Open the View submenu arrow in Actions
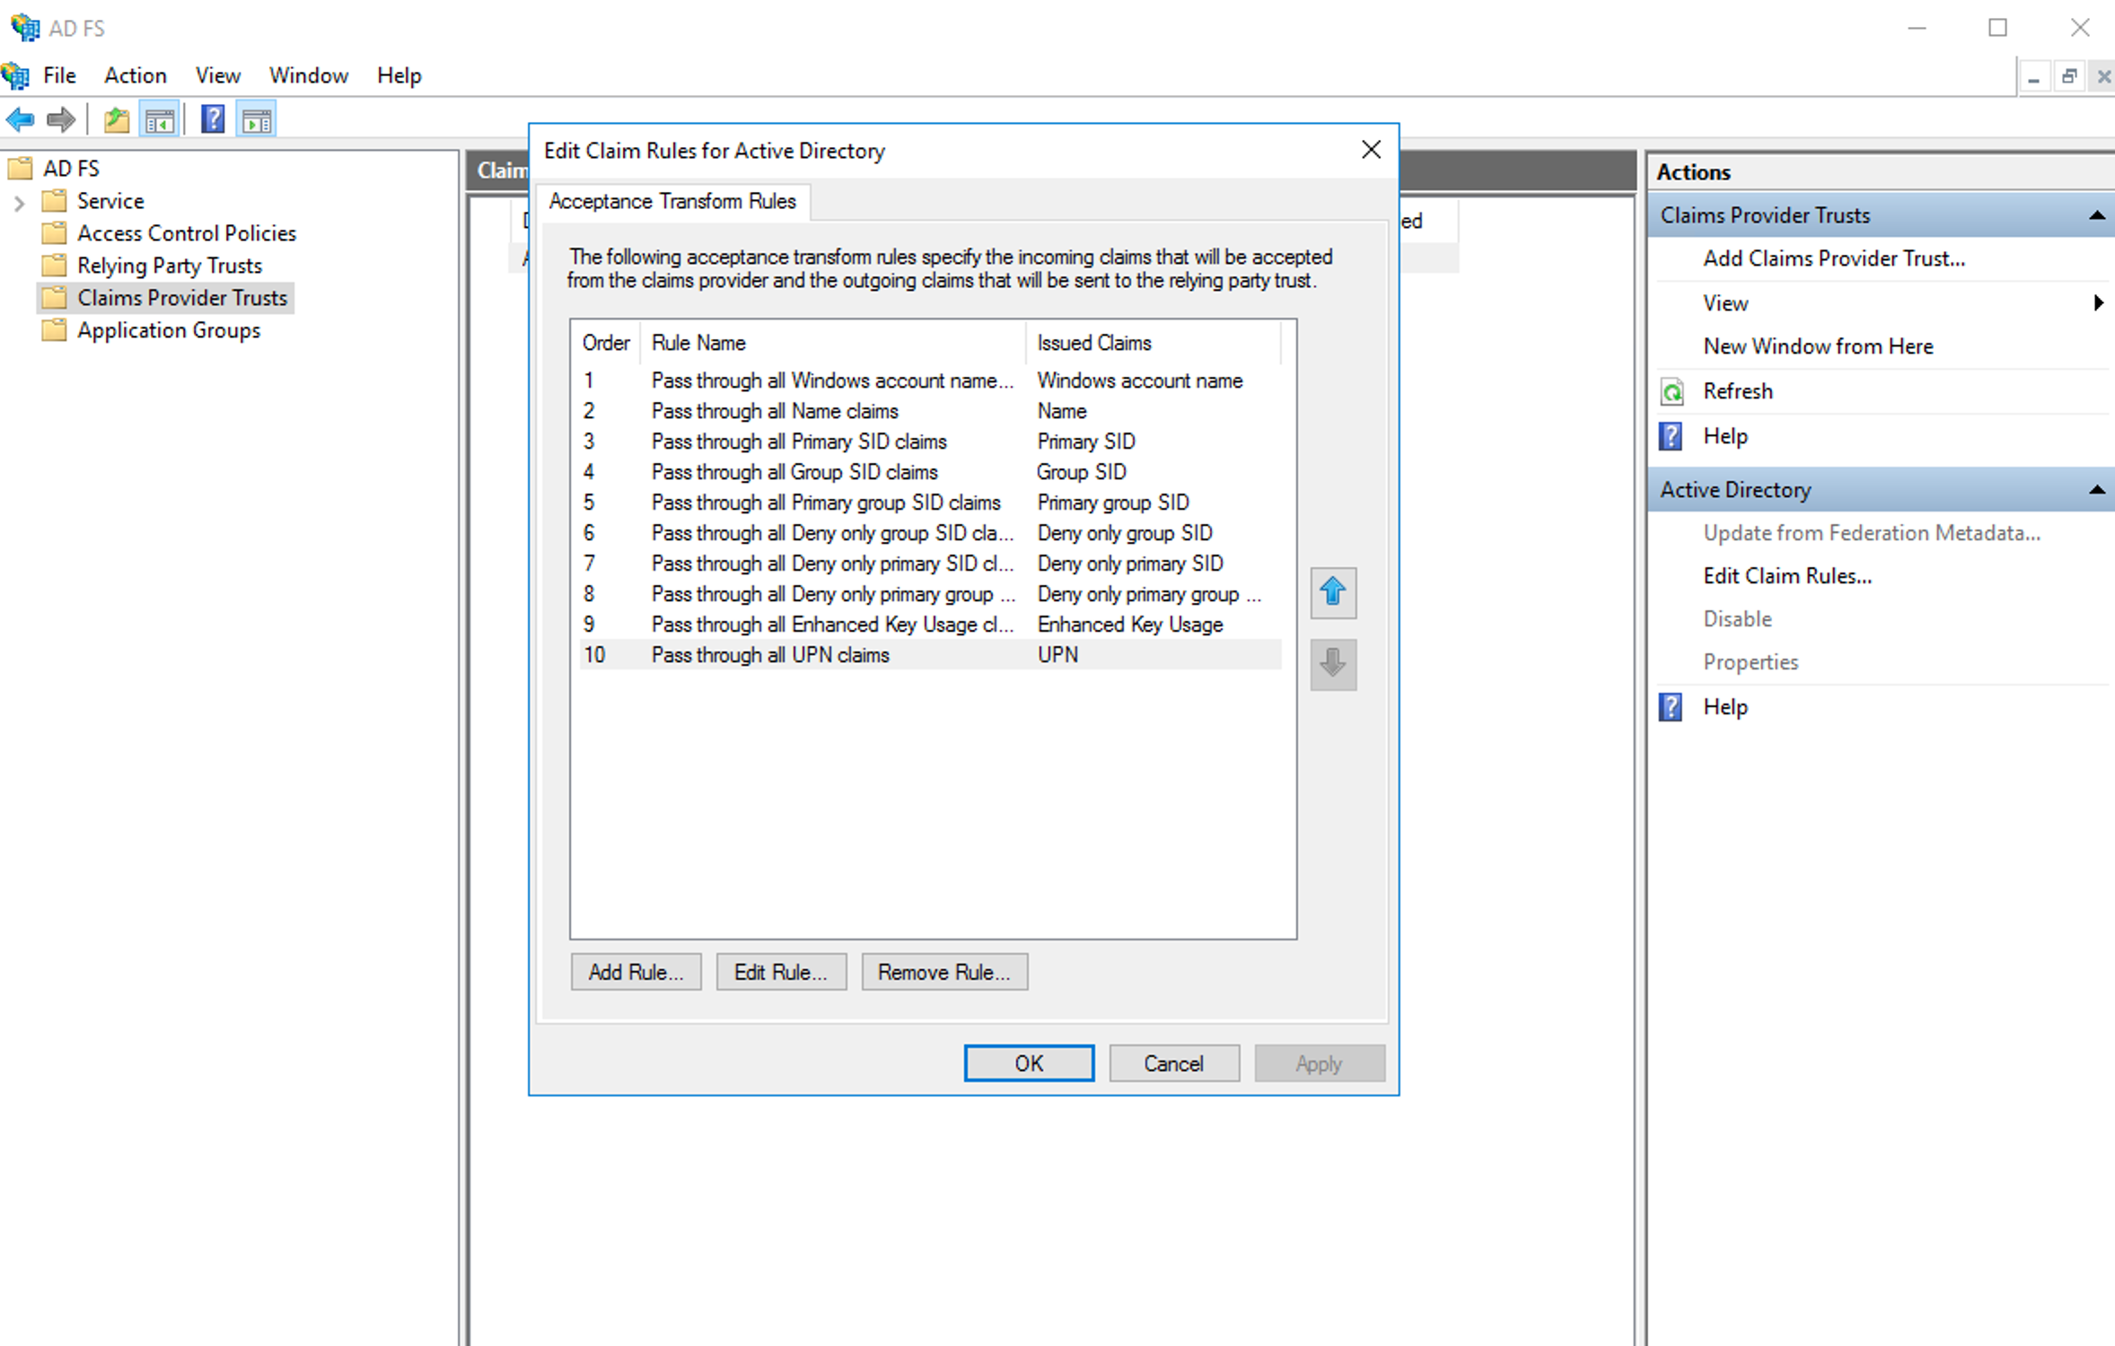The height and width of the screenshot is (1346, 2115). coord(2098,303)
